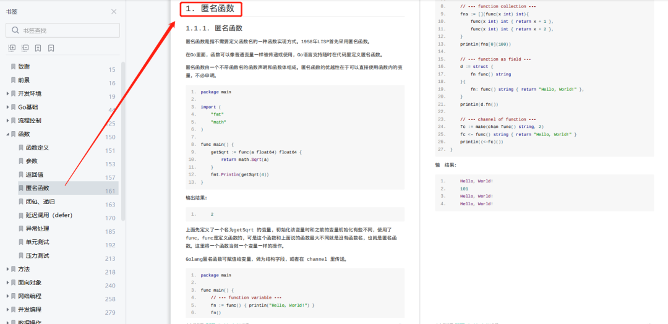The image size is (668, 324).
Task: Click the bookmark panel vertical scrollbar
Action: click(x=123, y=142)
